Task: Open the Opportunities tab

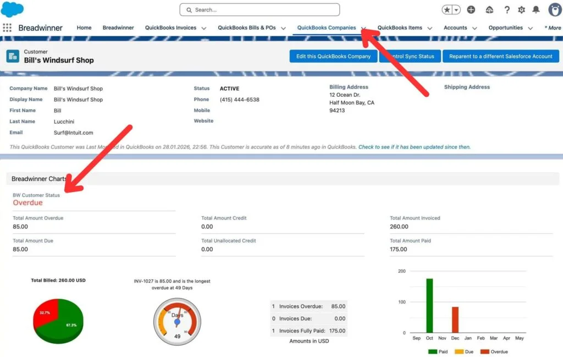Action: point(506,28)
